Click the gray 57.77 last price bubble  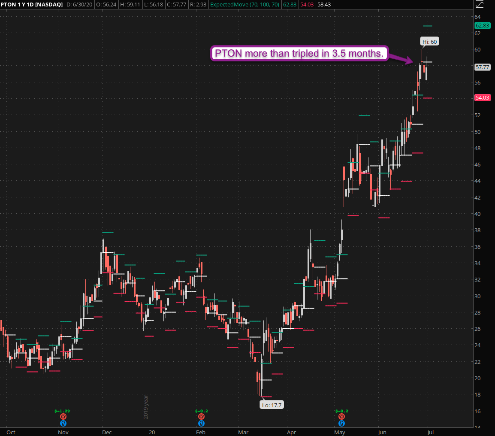483,67
